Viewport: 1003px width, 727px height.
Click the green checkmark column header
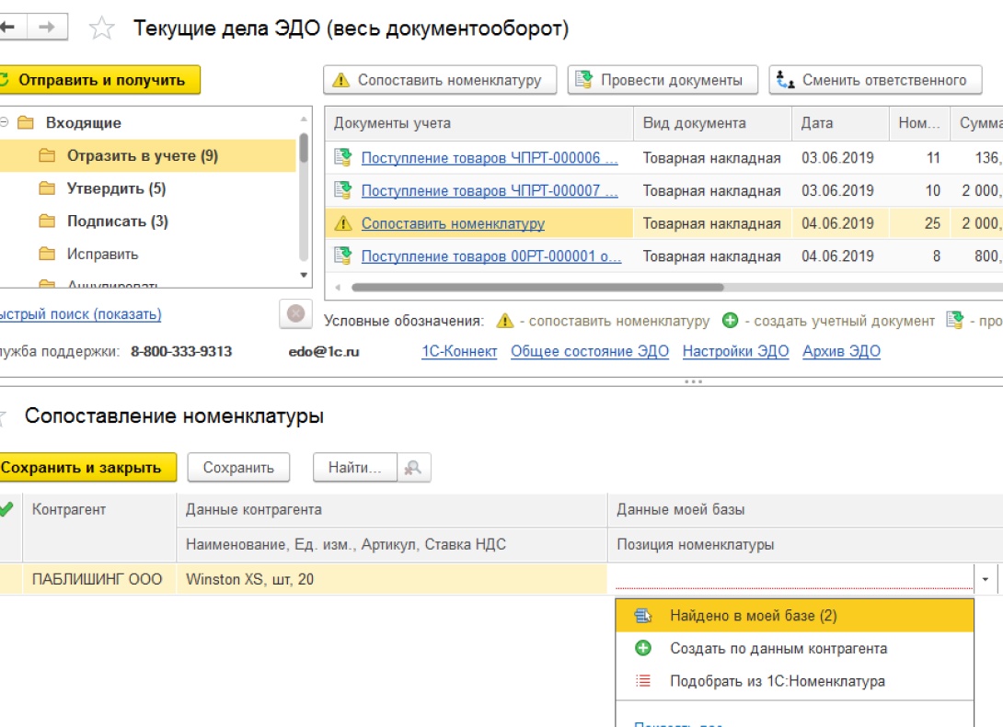[6, 509]
